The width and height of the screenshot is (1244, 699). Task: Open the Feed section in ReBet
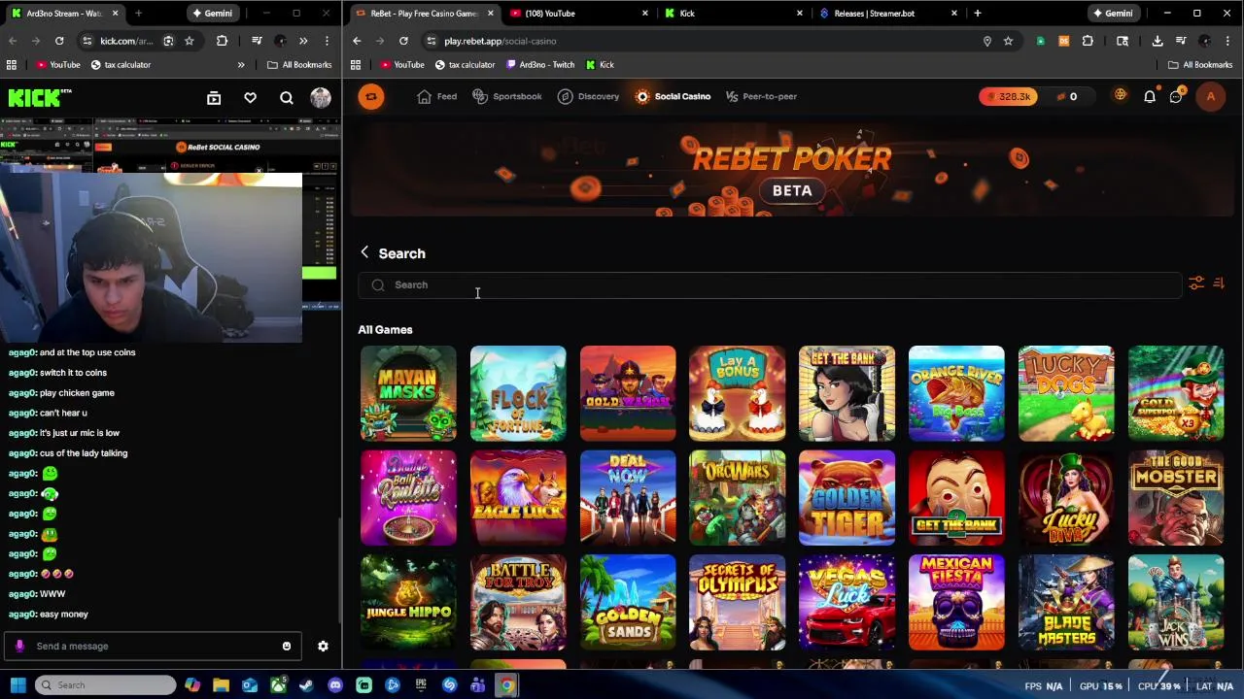[x=437, y=96]
